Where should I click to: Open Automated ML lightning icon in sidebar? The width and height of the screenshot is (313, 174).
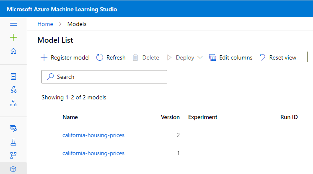(x=13, y=90)
